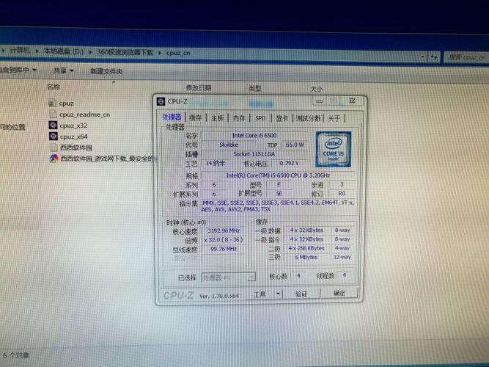Open the address bar history dropdown arrow

(x=422, y=57)
